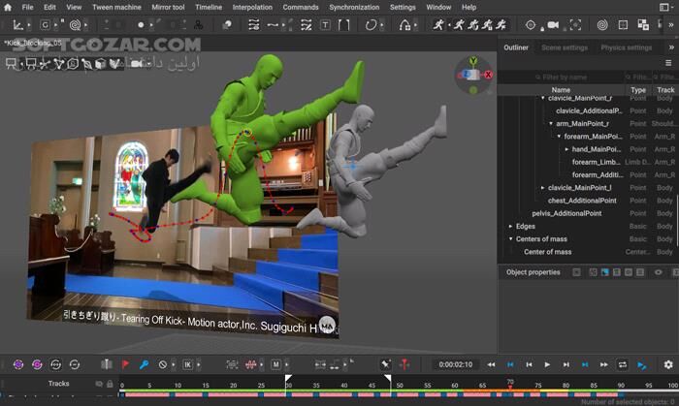The image size is (679, 406).
Task: Collapse the Centers of mass group
Action: [510, 238]
